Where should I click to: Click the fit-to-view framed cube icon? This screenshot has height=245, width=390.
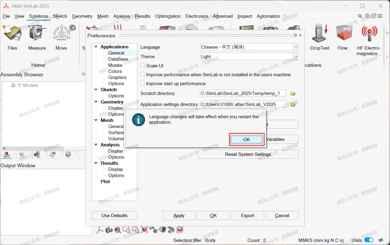pos(144,230)
